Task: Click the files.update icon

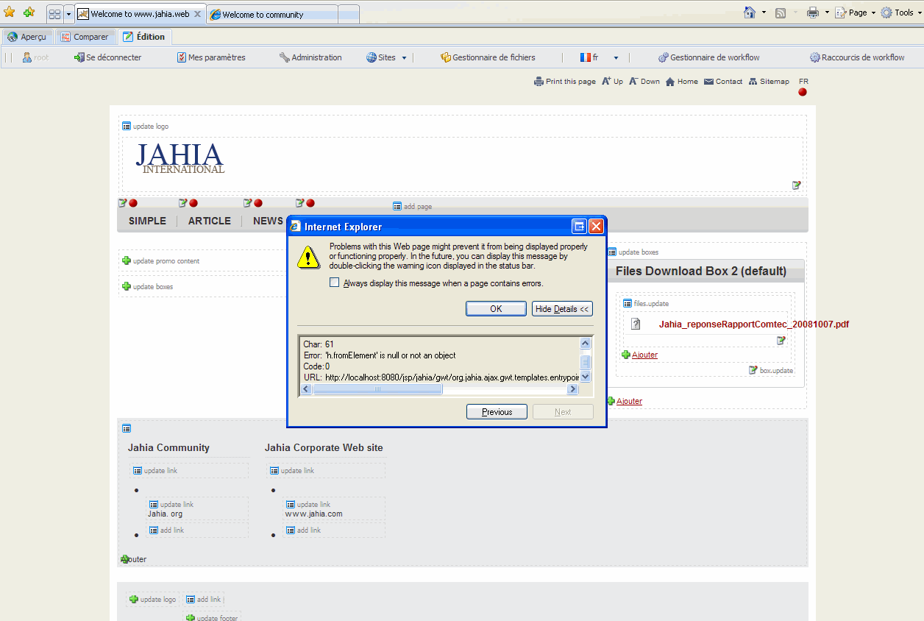Action: tap(628, 304)
